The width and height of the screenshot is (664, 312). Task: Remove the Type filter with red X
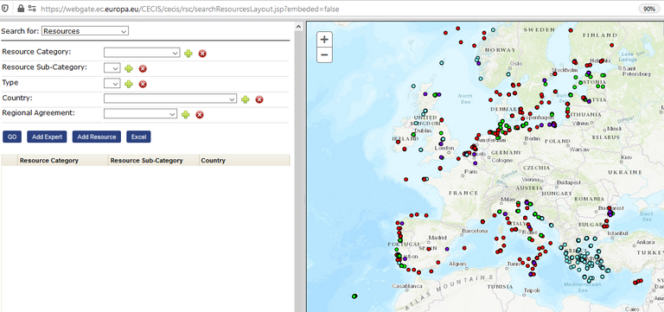click(x=143, y=84)
